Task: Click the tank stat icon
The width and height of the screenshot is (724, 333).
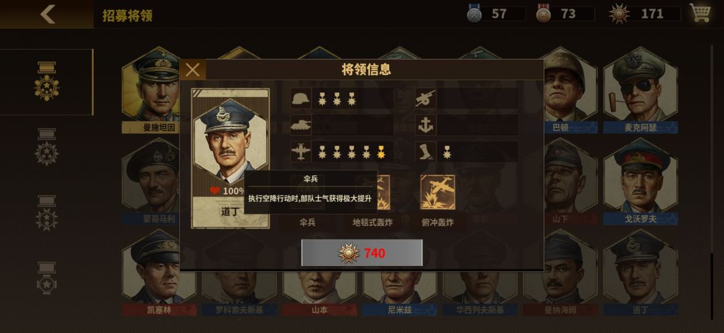Action: pos(301,125)
